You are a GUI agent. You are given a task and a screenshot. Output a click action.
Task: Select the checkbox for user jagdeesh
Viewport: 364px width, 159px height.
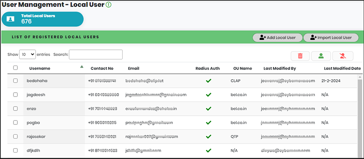[15, 94]
